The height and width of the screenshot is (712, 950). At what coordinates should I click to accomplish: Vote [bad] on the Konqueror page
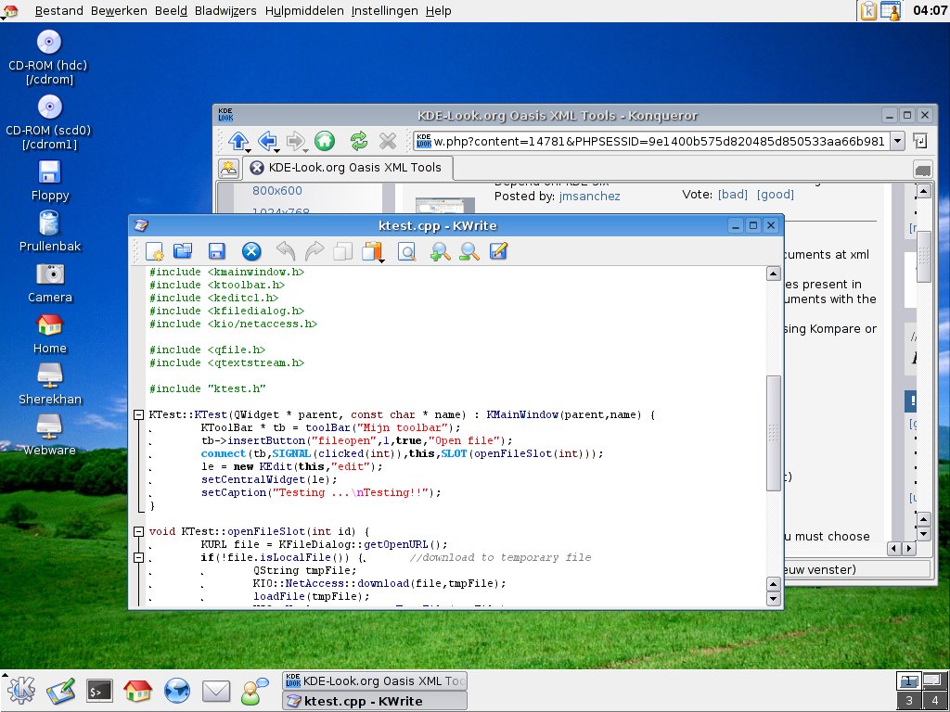pyautogui.click(x=733, y=195)
